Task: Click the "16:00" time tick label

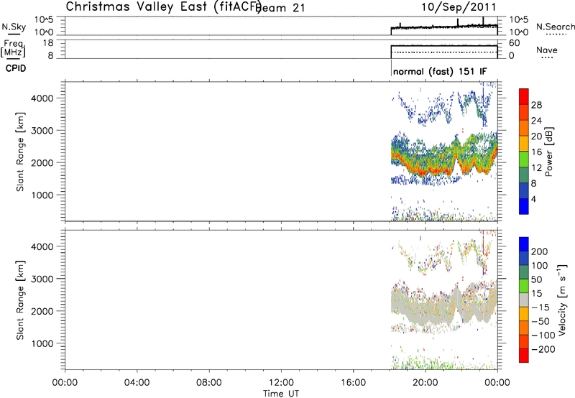Action: (353, 383)
